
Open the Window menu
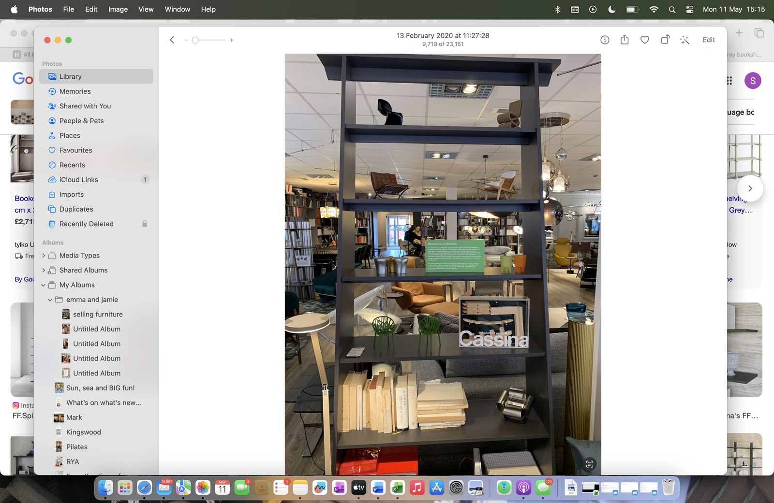178,9
